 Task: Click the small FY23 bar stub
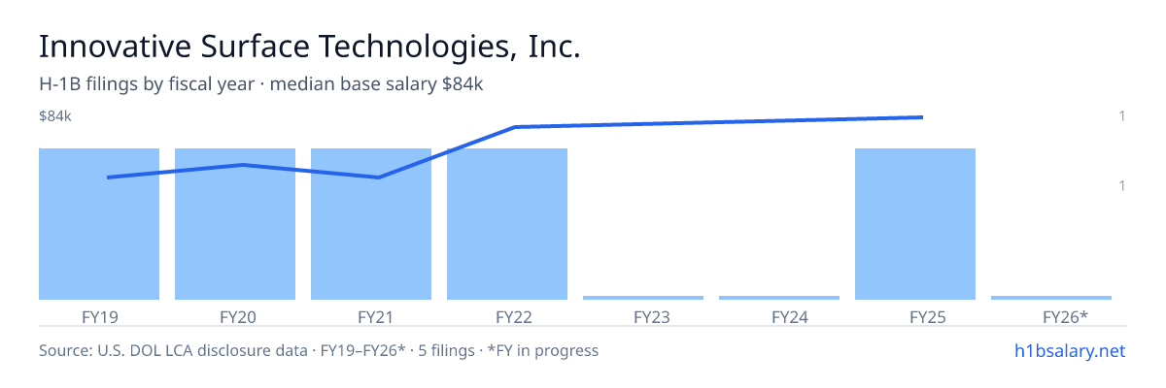(643, 298)
